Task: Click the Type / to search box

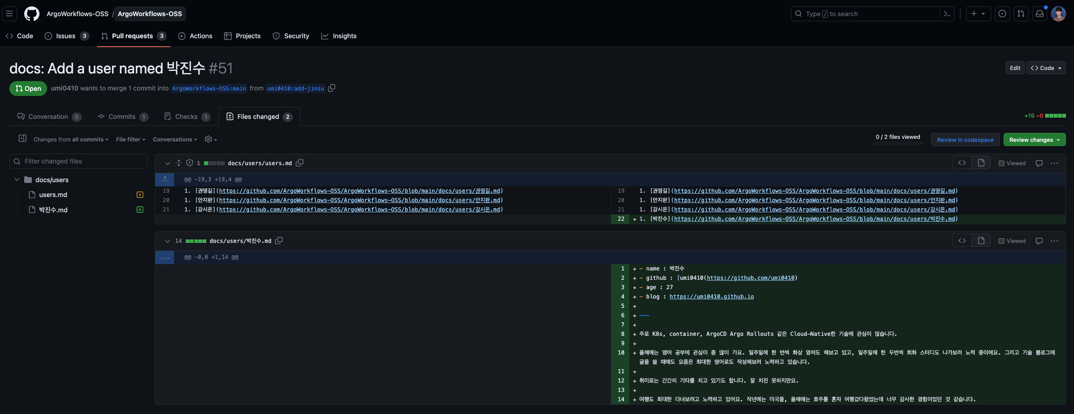Action: [866, 14]
